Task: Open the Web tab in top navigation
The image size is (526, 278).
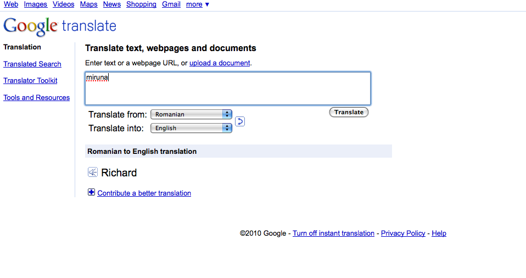Action: (x=11, y=4)
